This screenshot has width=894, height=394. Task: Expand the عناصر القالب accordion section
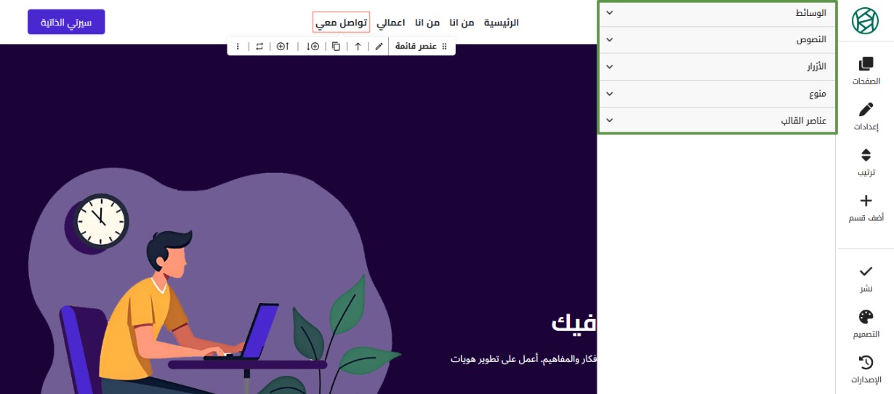[x=717, y=121]
